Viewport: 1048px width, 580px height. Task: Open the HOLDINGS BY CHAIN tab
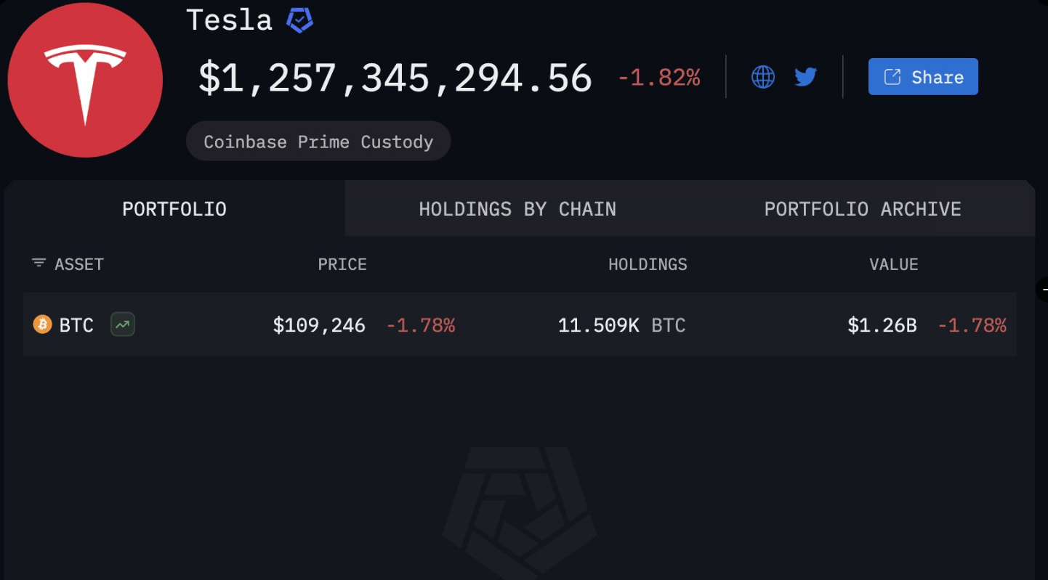pos(517,209)
